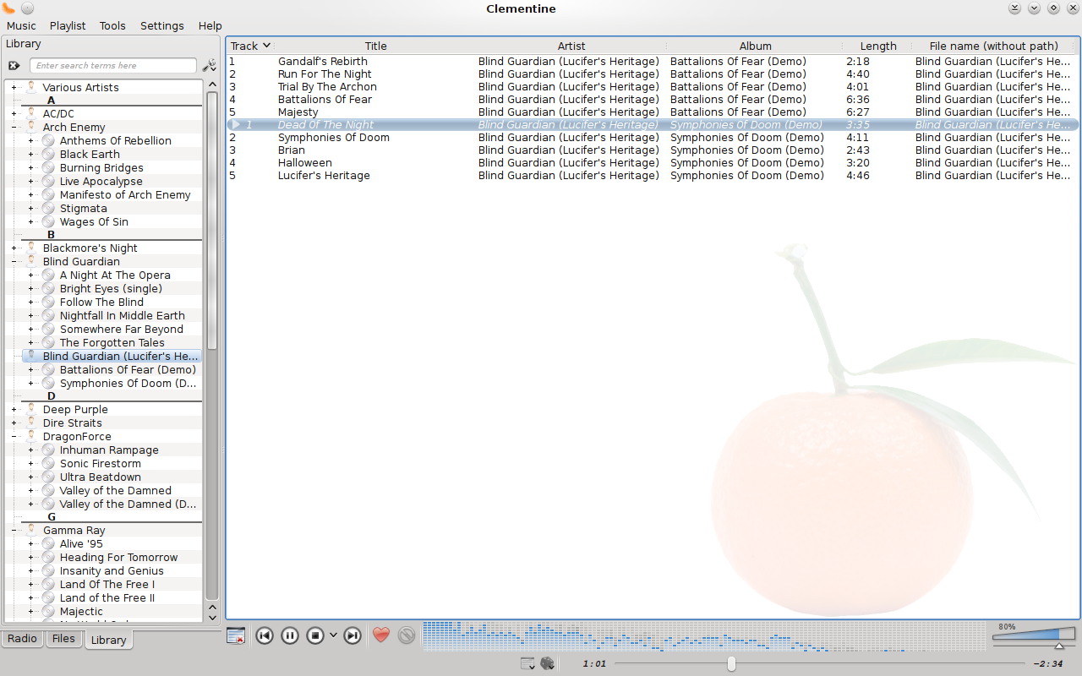Click the File name (without path) header
The image size is (1082, 676).
point(994,46)
